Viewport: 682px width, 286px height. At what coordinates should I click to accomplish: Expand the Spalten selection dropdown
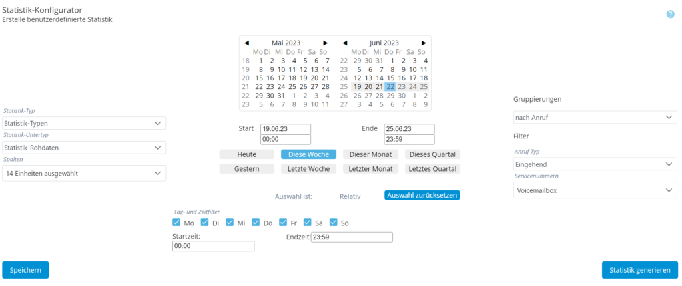(84, 173)
